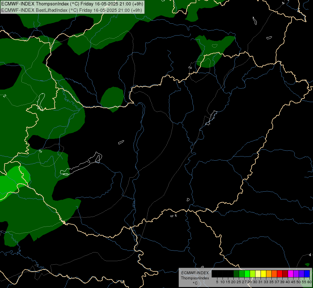Click the legend value 40
The width and height of the screenshot is (313, 288).
(x=288, y=282)
